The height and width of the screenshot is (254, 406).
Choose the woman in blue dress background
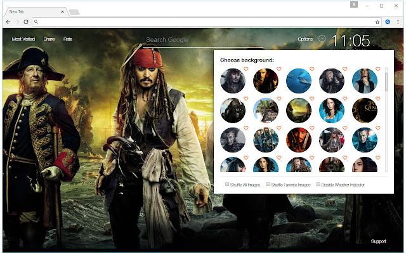[332, 110]
